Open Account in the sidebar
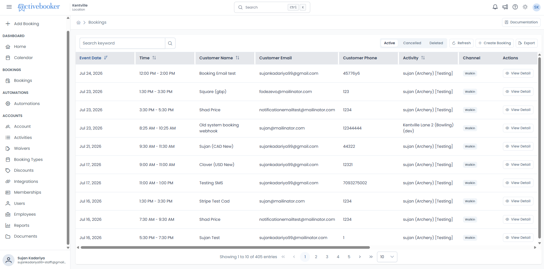 pyautogui.click(x=22, y=126)
